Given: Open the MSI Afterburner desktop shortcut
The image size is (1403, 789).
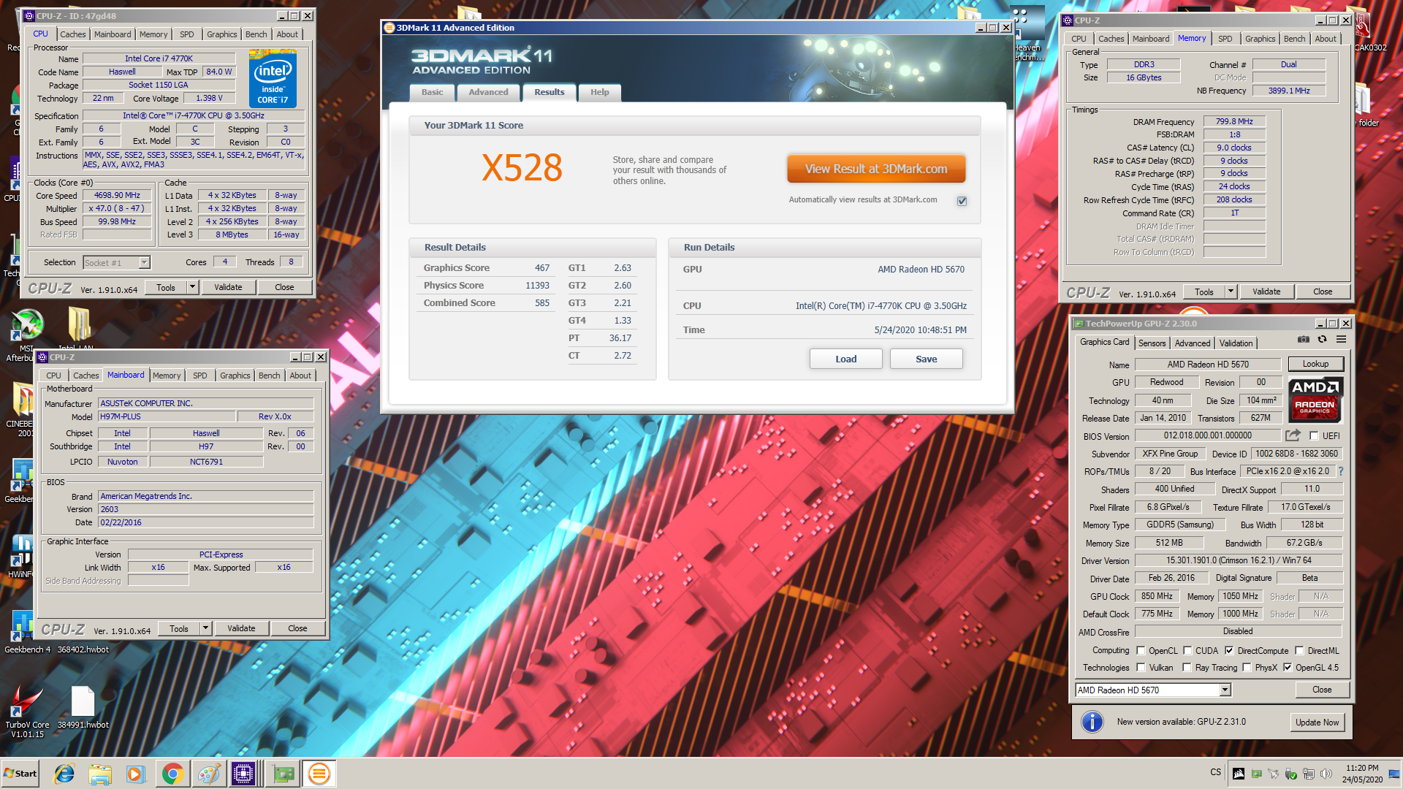Looking at the screenshot, I should [x=27, y=335].
